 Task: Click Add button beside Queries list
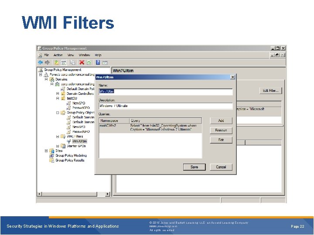click(221, 121)
